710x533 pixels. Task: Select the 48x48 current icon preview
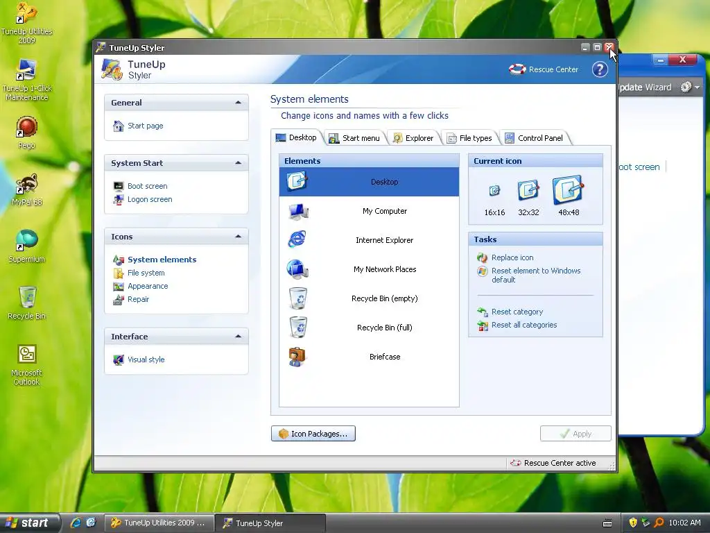tap(569, 189)
